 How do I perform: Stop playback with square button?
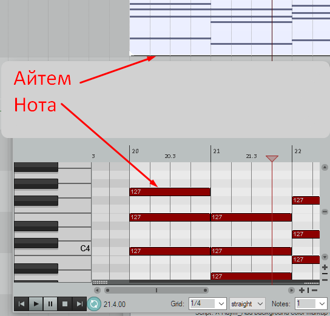65,304
